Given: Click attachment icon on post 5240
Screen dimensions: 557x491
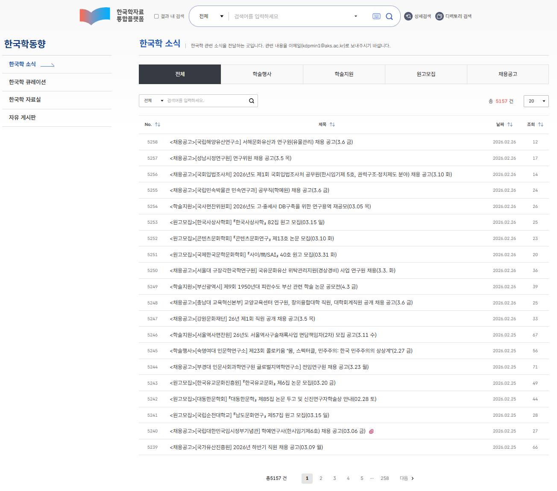Looking at the screenshot, I should coord(371,431).
